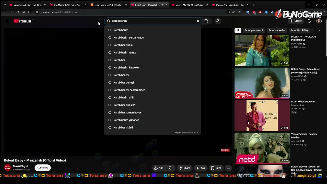Share the video
Viewport: 327px width, 184px height.
pyautogui.click(x=184, y=168)
